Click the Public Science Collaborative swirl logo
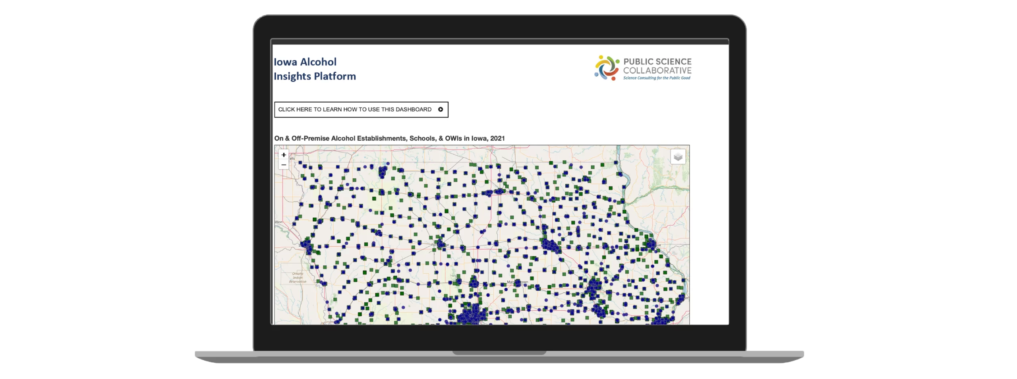Viewport: 1017px width, 379px height. [x=606, y=68]
